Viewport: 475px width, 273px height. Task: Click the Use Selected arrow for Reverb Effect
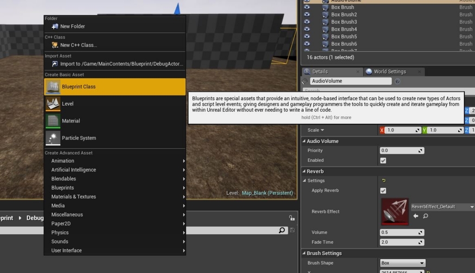416,216
